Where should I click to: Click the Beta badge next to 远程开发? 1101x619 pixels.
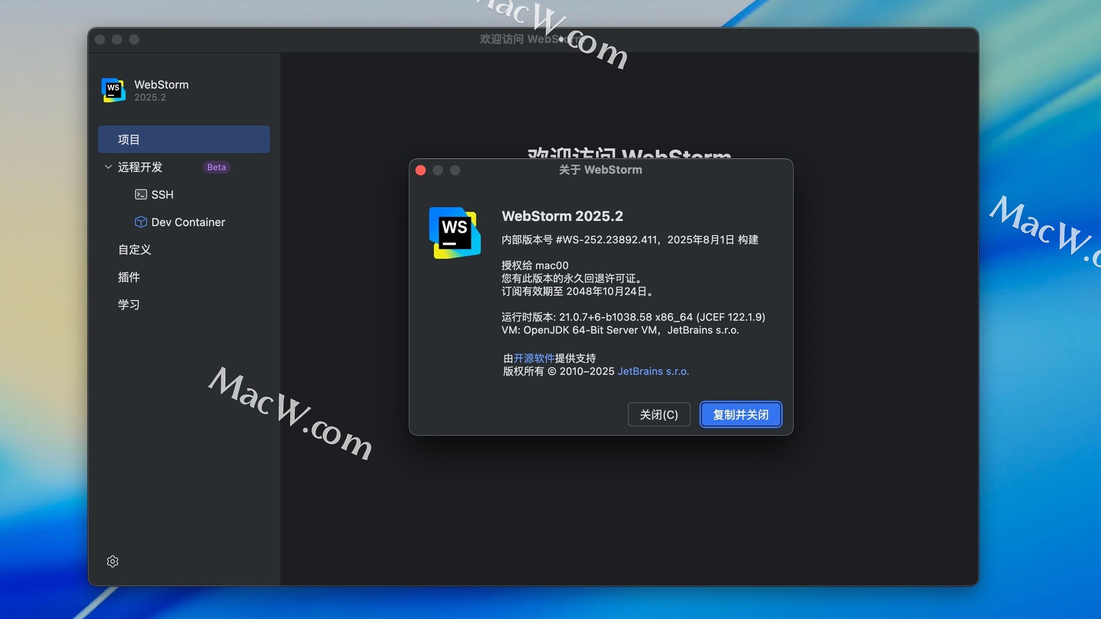(216, 167)
